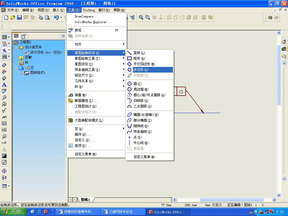Click the New document icon
The height and width of the screenshot is (216, 288).
pyautogui.click(x=6, y=17)
